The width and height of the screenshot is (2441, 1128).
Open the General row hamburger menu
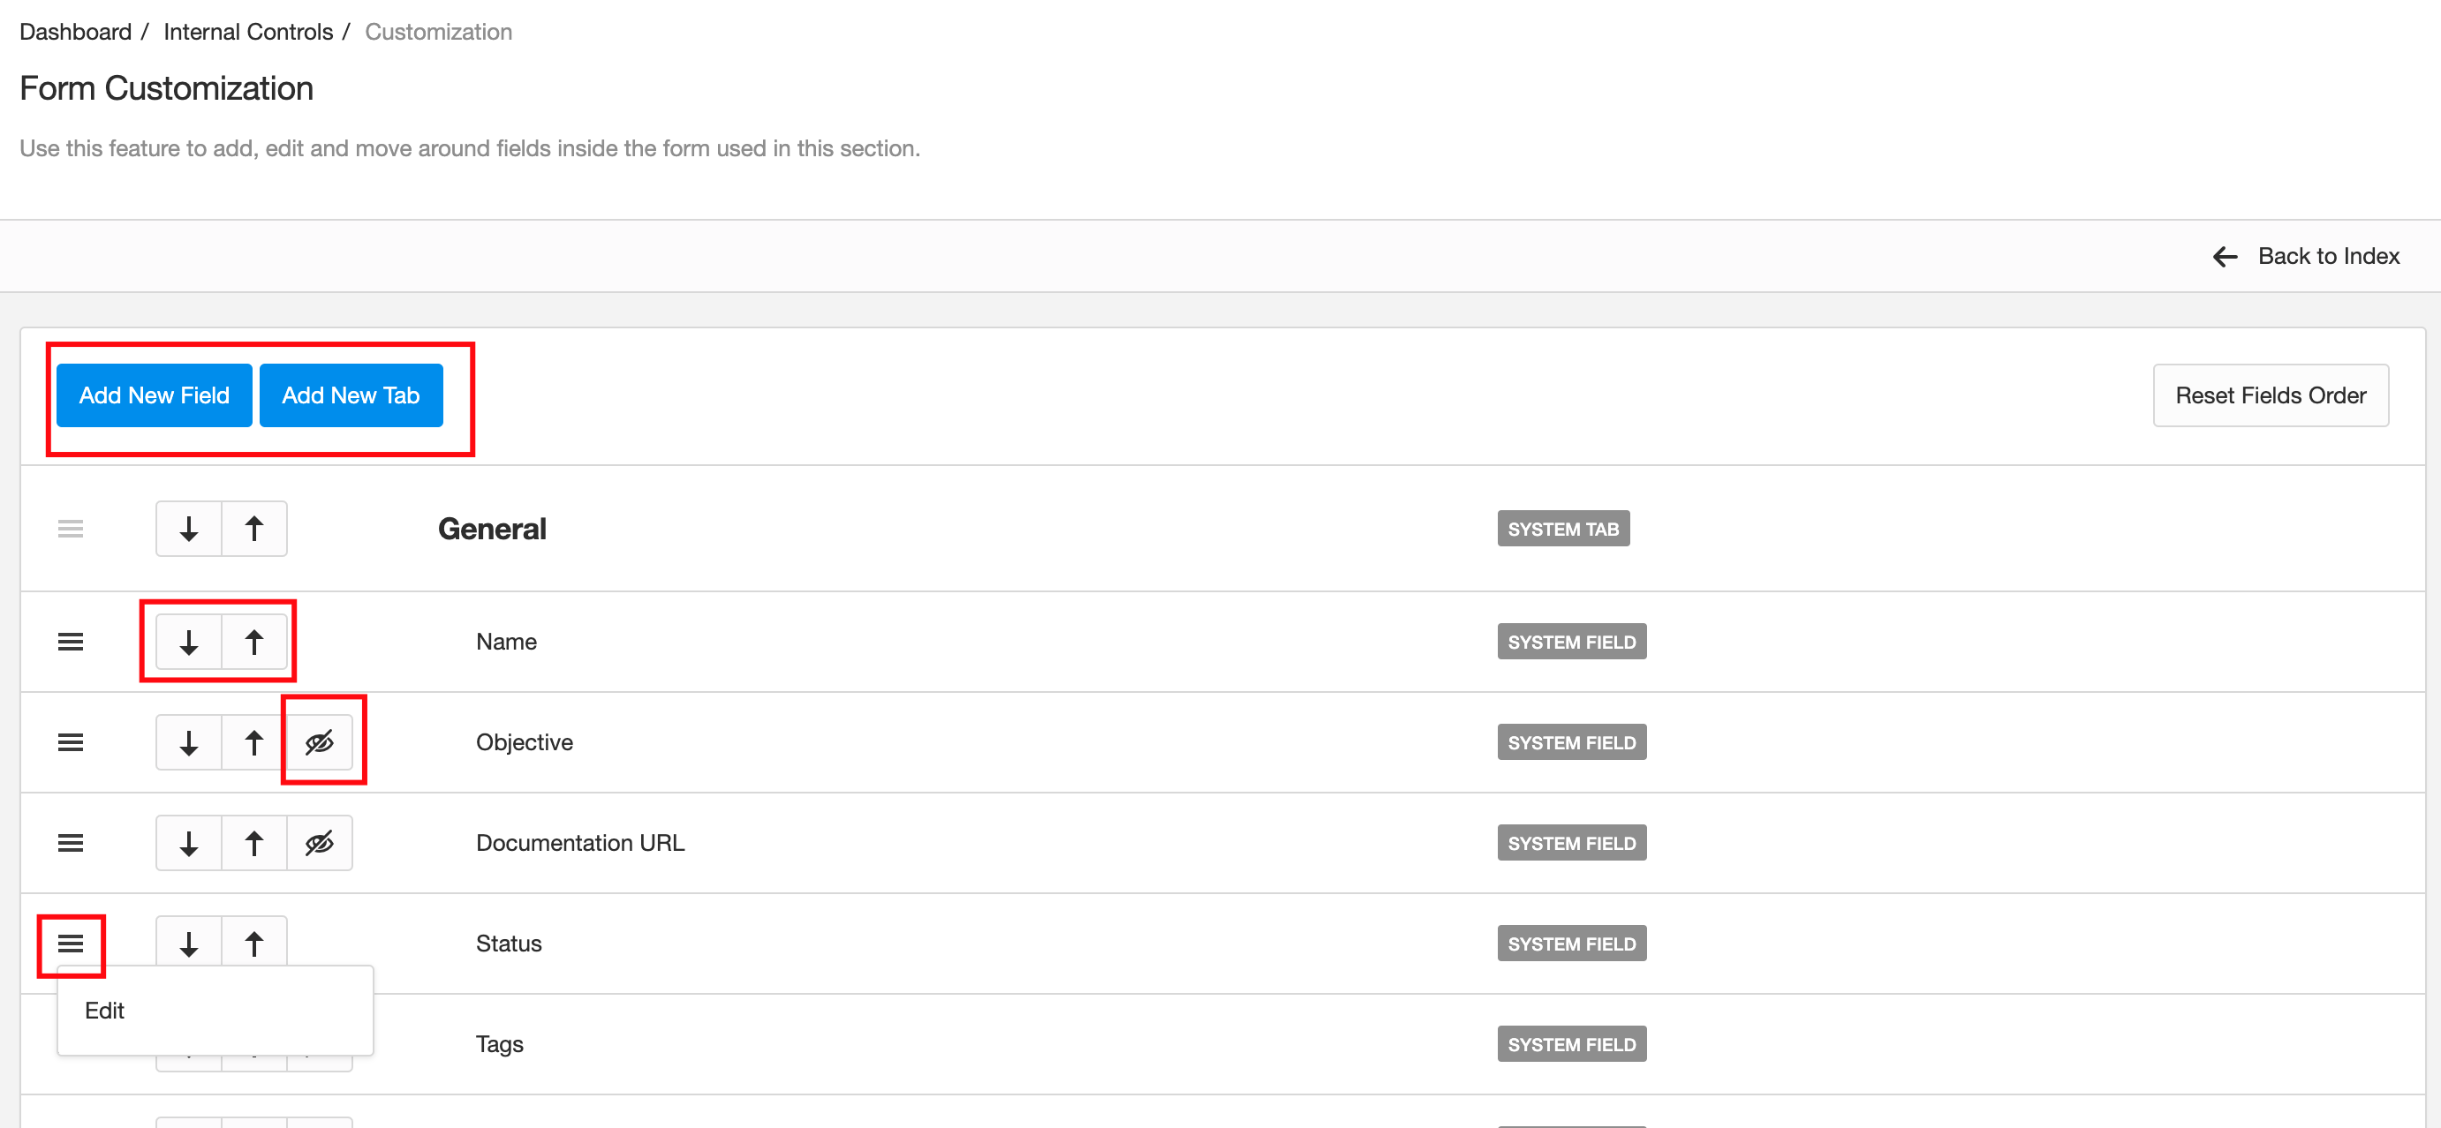point(70,529)
